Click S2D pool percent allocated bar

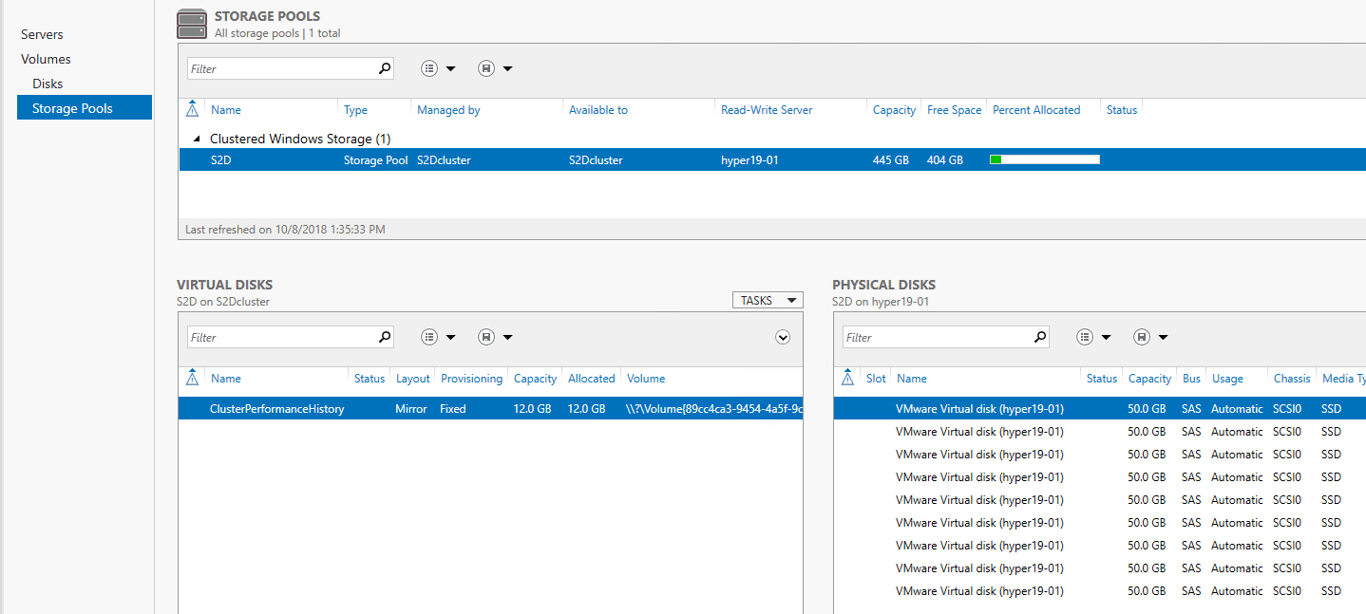point(1044,159)
